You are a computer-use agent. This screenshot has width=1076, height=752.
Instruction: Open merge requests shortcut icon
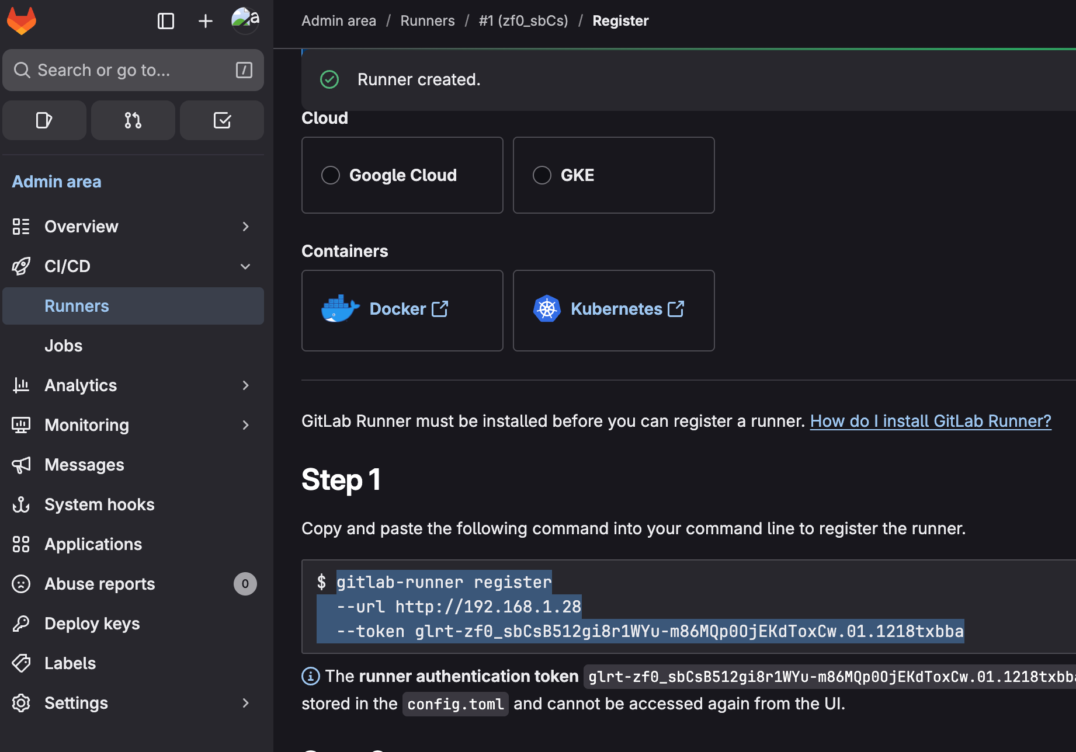(133, 120)
